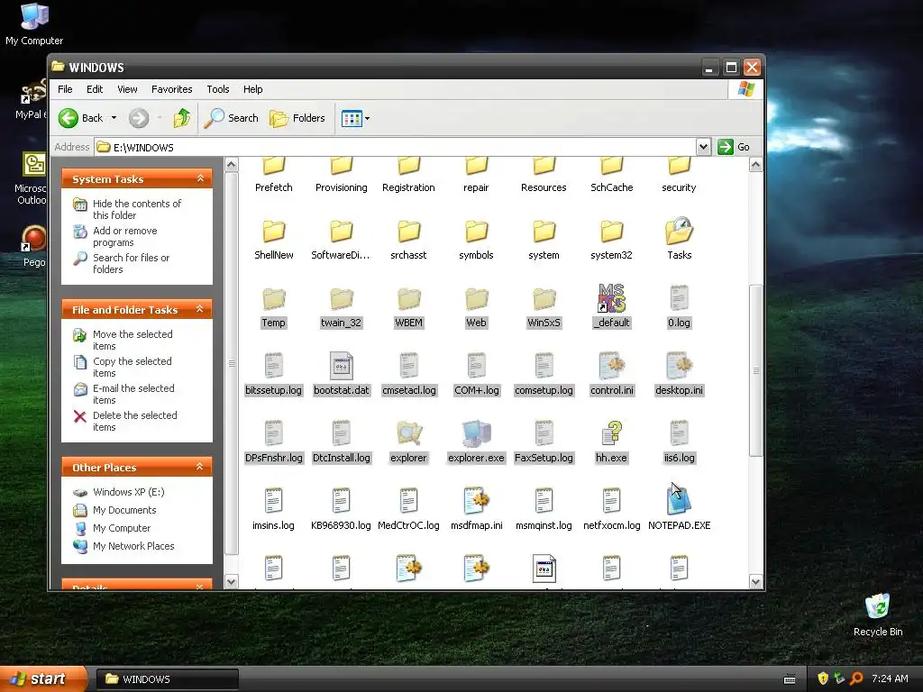Go up one folder level
This screenshot has width=923, height=692.
[182, 118]
